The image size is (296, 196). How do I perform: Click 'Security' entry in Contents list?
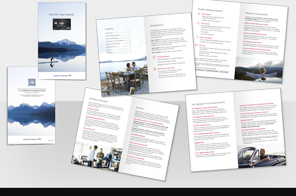(119, 49)
